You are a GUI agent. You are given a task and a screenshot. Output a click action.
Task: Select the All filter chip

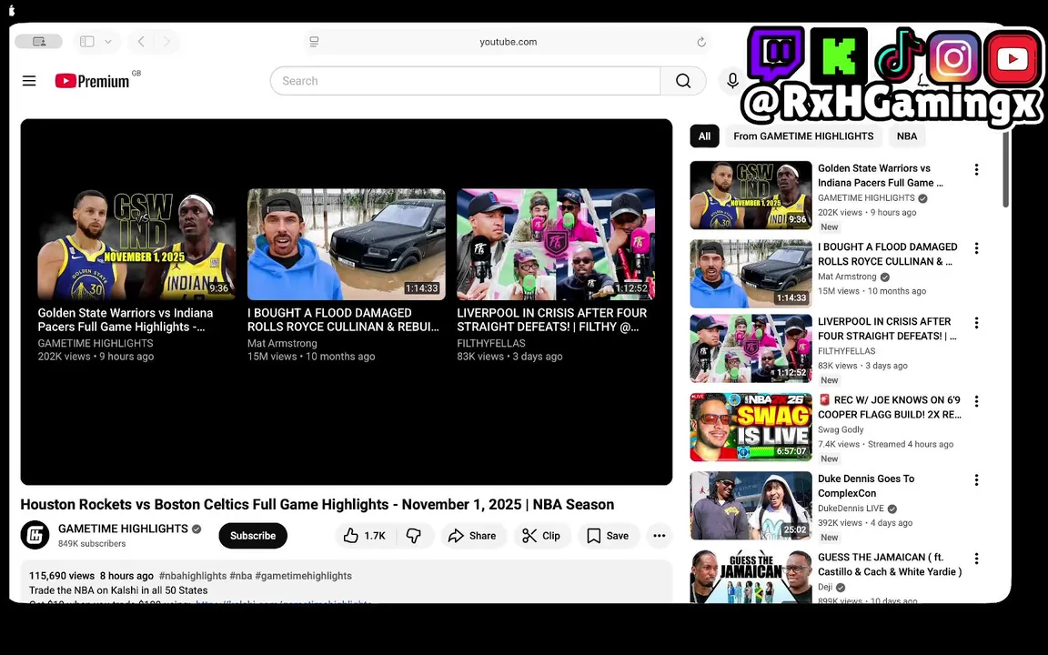[x=704, y=136]
